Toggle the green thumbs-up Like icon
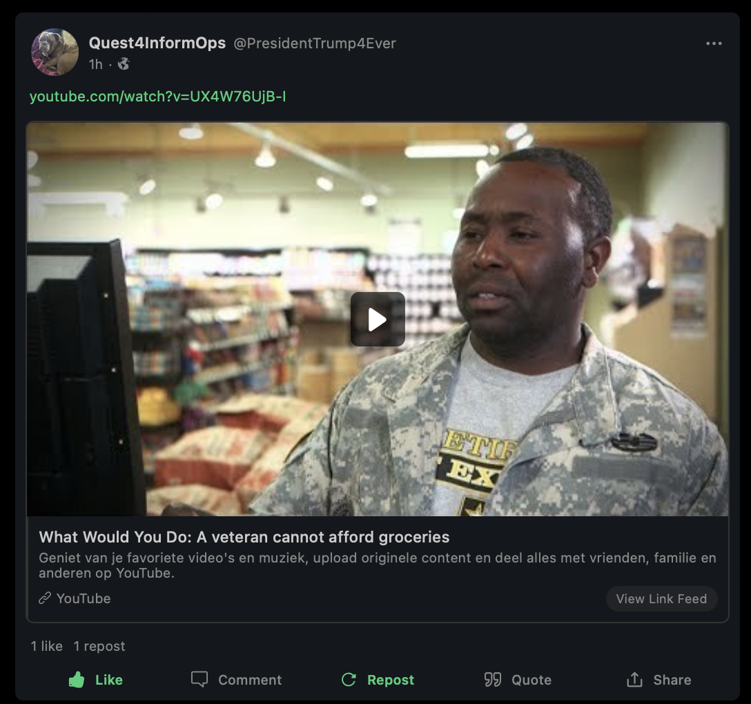 pos(77,679)
